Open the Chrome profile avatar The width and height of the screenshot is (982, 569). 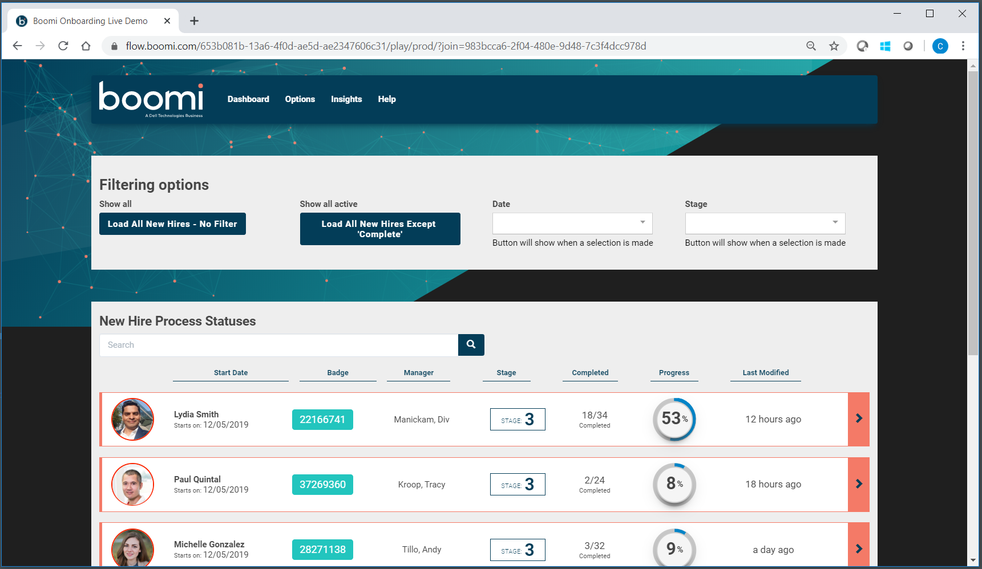(940, 46)
